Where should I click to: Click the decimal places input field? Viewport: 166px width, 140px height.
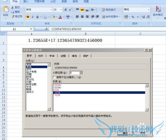click(x=75, y=73)
